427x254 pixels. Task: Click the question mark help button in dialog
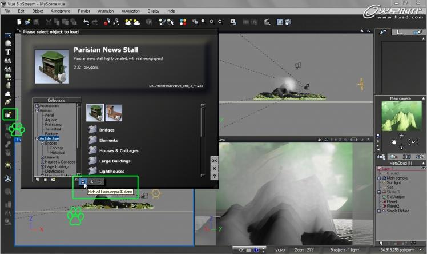214,176
